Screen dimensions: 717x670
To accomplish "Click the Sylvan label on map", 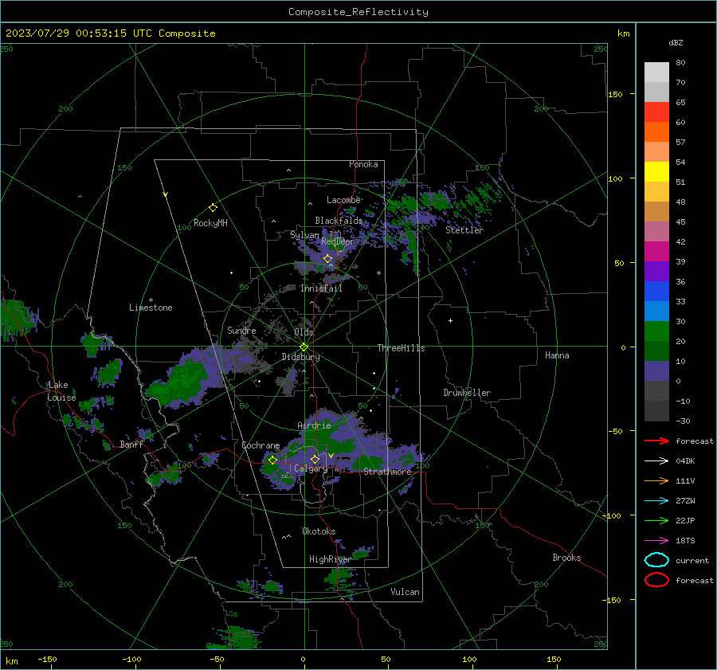I will point(304,234).
